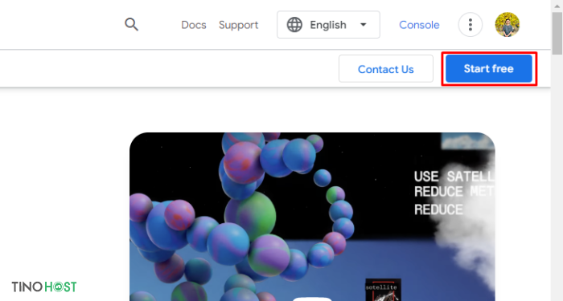Open the three-dot more options menu
This screenshot has width=563, height=301.
click(471, 25)
